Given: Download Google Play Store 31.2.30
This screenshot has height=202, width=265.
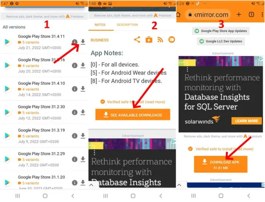Looking at the screenshot, I should click(x=83, y=112).
